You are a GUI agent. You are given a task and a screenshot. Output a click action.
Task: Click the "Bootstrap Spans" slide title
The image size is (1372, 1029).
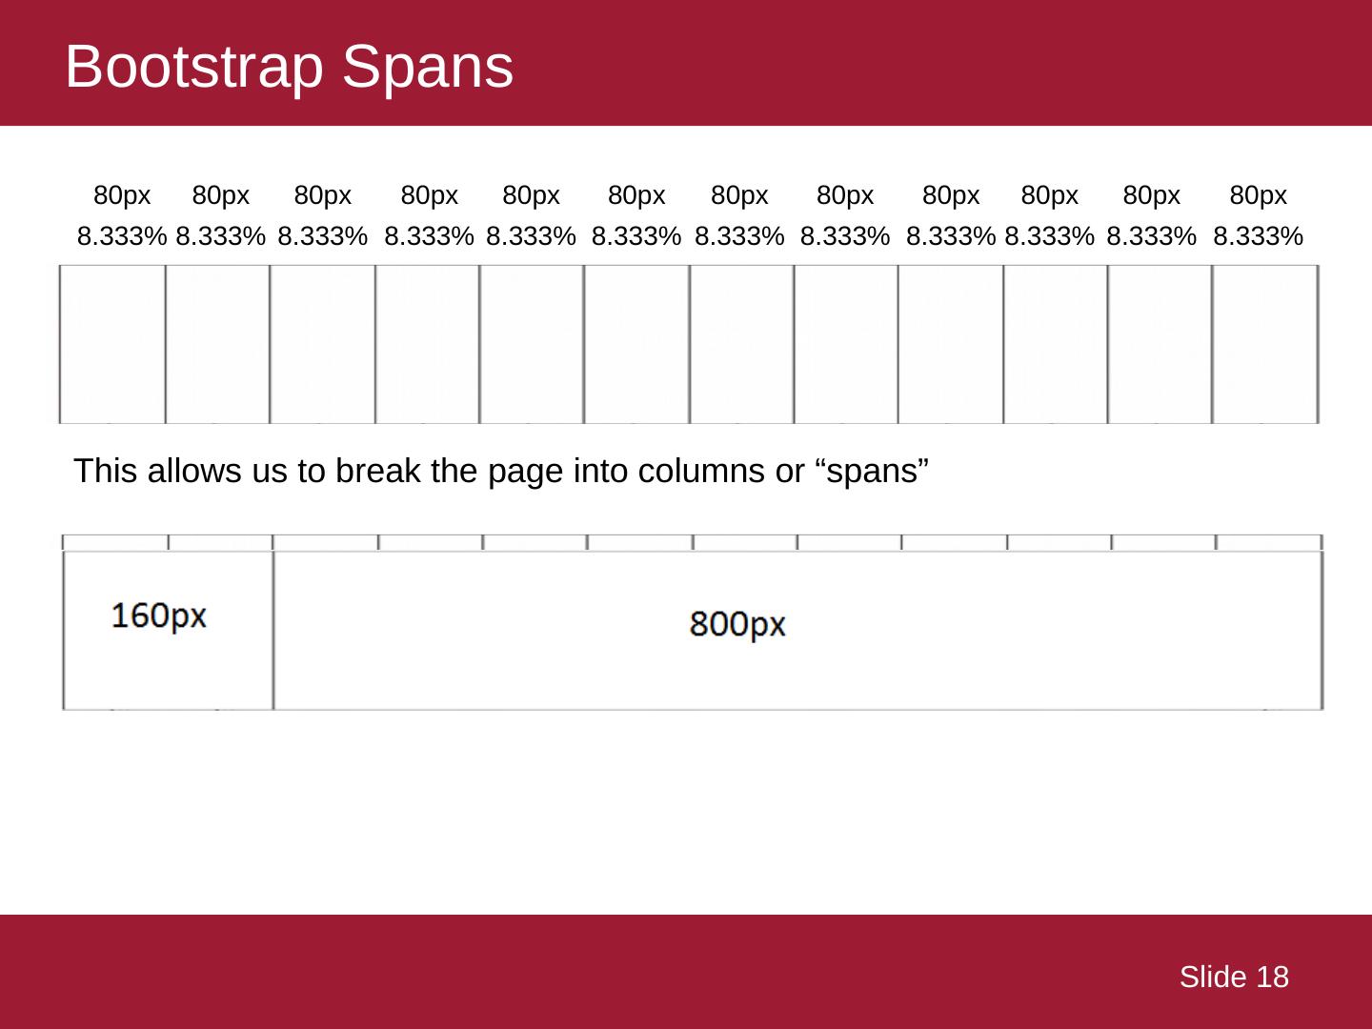point(289,67)
